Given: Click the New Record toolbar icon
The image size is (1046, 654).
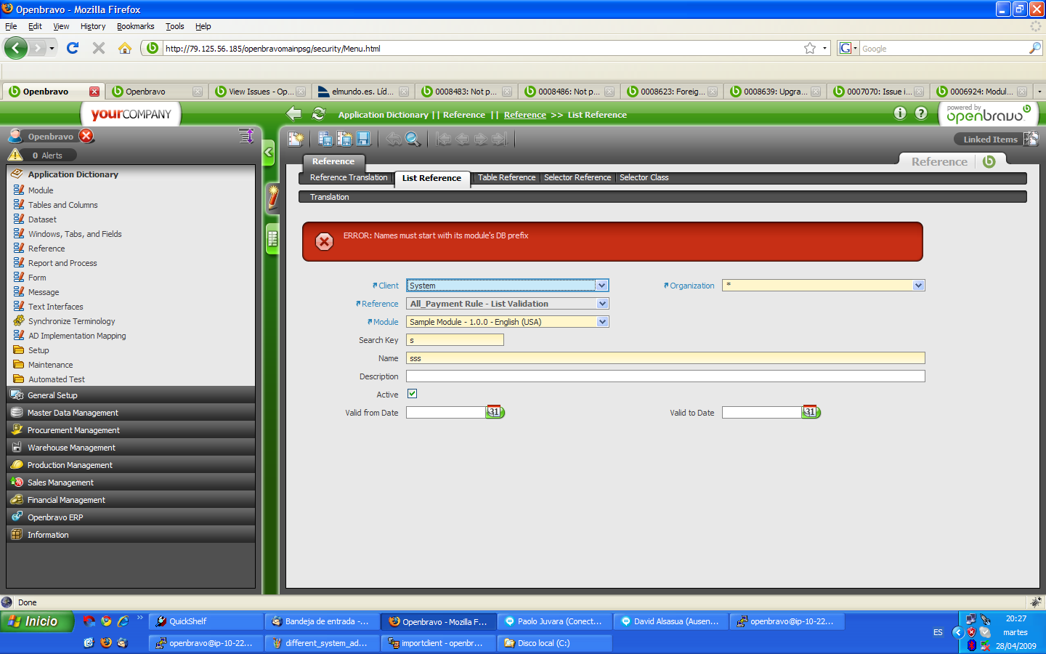Looking at the screenshot, I should (x=296, y=139).
